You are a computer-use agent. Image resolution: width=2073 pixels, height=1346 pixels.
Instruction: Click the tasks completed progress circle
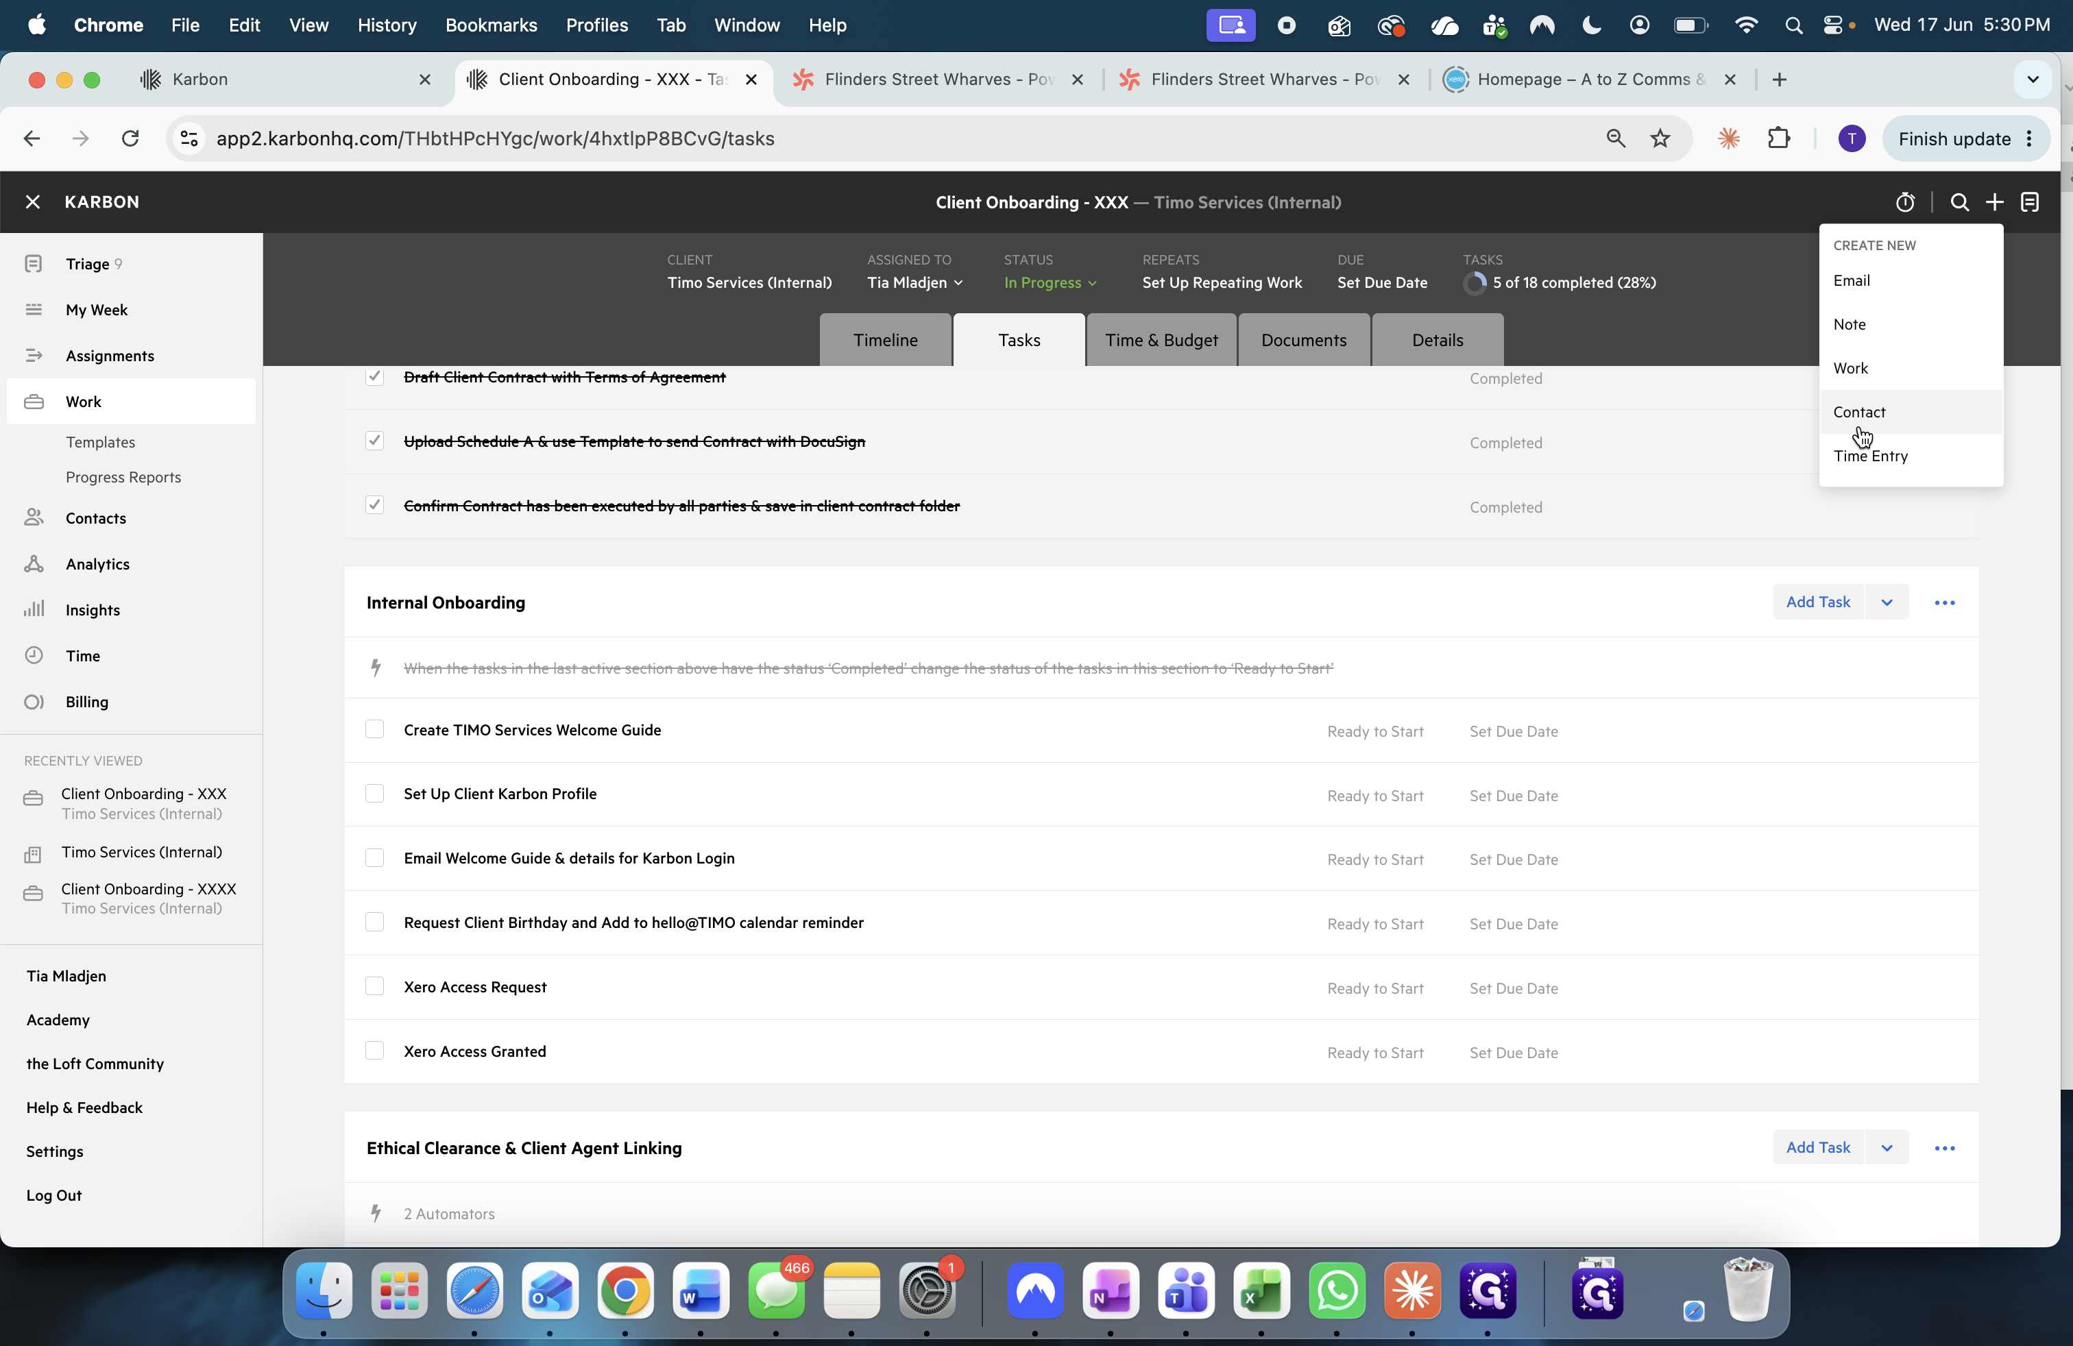pos(1475,283)
